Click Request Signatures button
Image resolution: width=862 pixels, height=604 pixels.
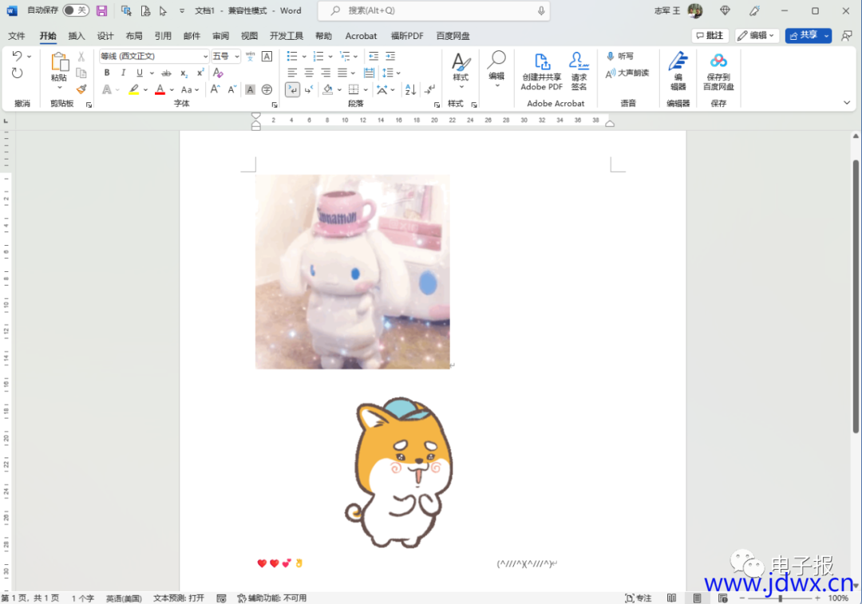coord(579,72)
